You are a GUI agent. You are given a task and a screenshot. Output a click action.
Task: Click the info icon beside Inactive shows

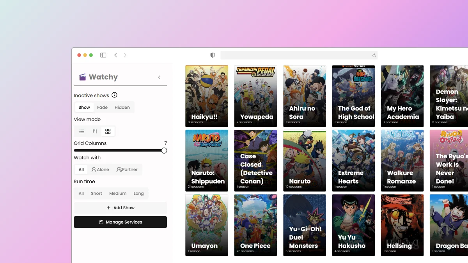coord(114,95)
